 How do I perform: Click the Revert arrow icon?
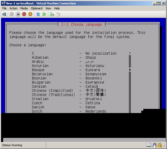pyautogui.click(x=58, y=14)
